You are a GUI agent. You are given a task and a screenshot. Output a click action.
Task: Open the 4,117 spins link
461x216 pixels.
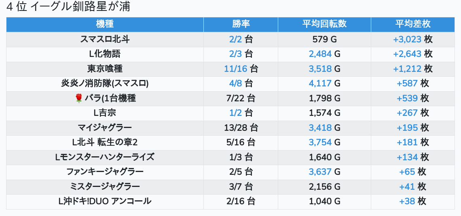pyautogui.click(x=320, y=84)
